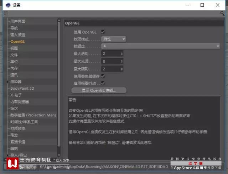228x174 pixels.
Task: Select 雕刻 in the settings list
Action: point(14,149)
